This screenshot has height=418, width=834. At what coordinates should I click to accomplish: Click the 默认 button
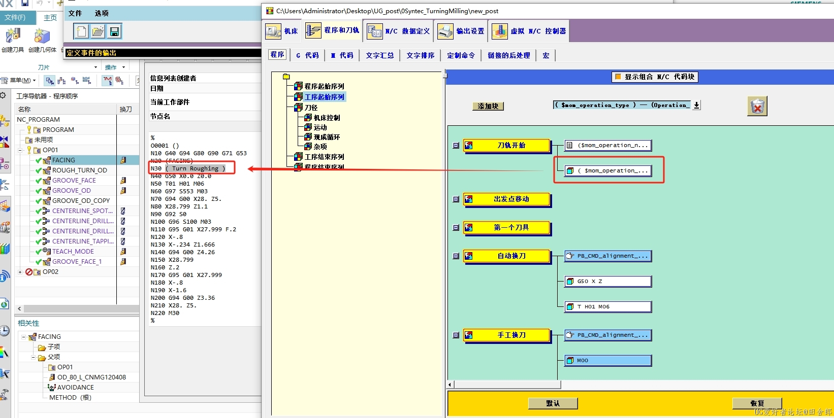tap(553, 403)
